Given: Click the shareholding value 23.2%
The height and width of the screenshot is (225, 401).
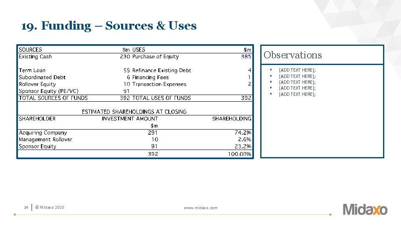Looking at the screenshot, I should 243,146.
